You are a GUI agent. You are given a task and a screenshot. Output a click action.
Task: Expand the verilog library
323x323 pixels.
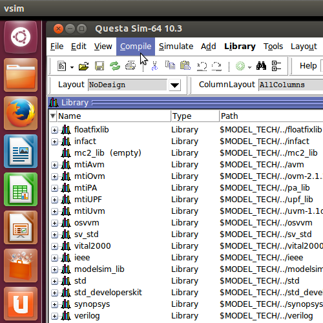(x=54, y=316)
